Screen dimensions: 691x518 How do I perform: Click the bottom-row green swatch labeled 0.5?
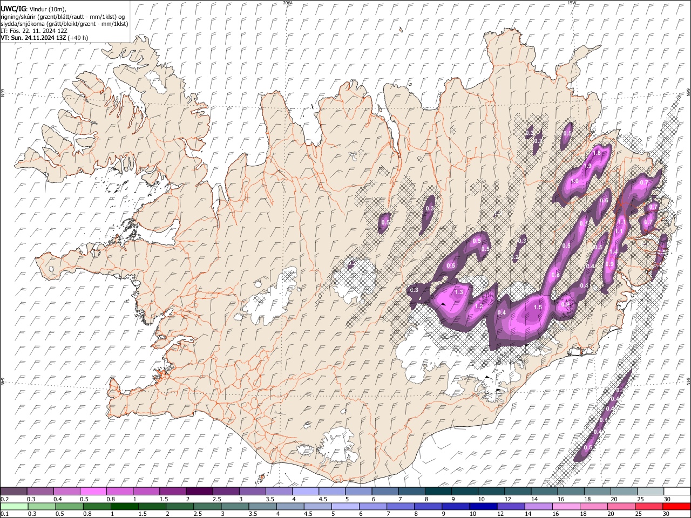click(x=70, y=506)
